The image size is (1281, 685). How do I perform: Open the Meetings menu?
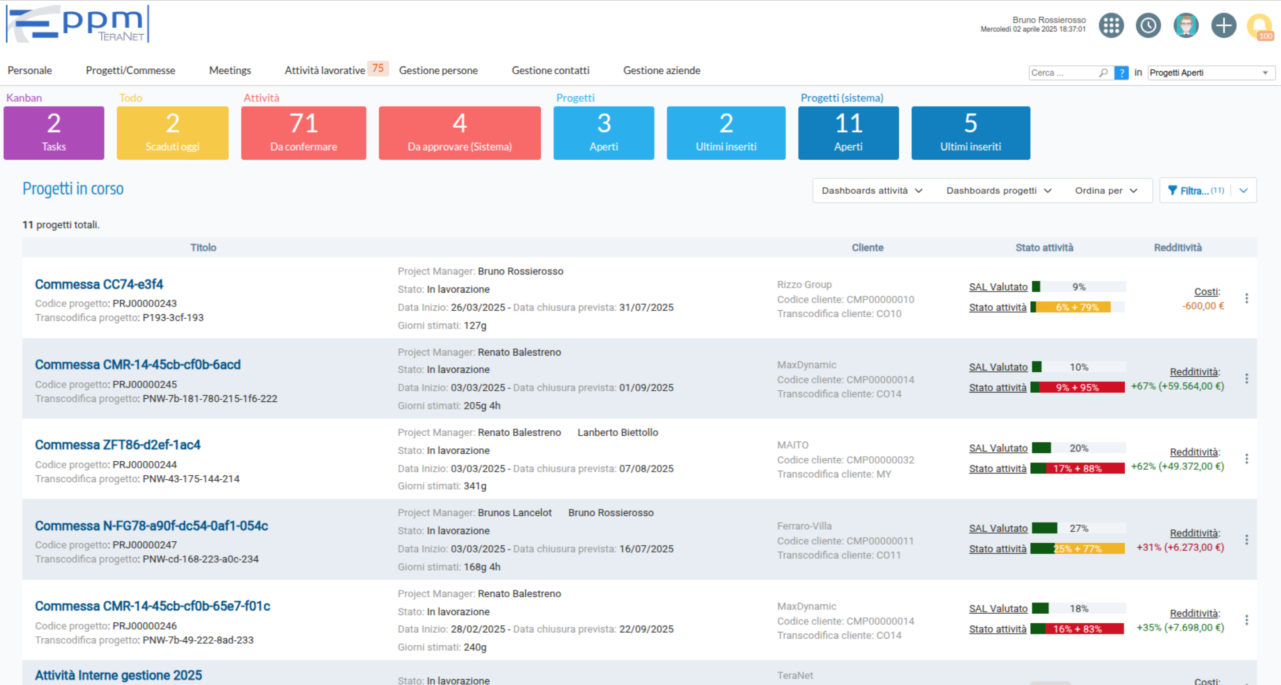click(x=230, y=71)
